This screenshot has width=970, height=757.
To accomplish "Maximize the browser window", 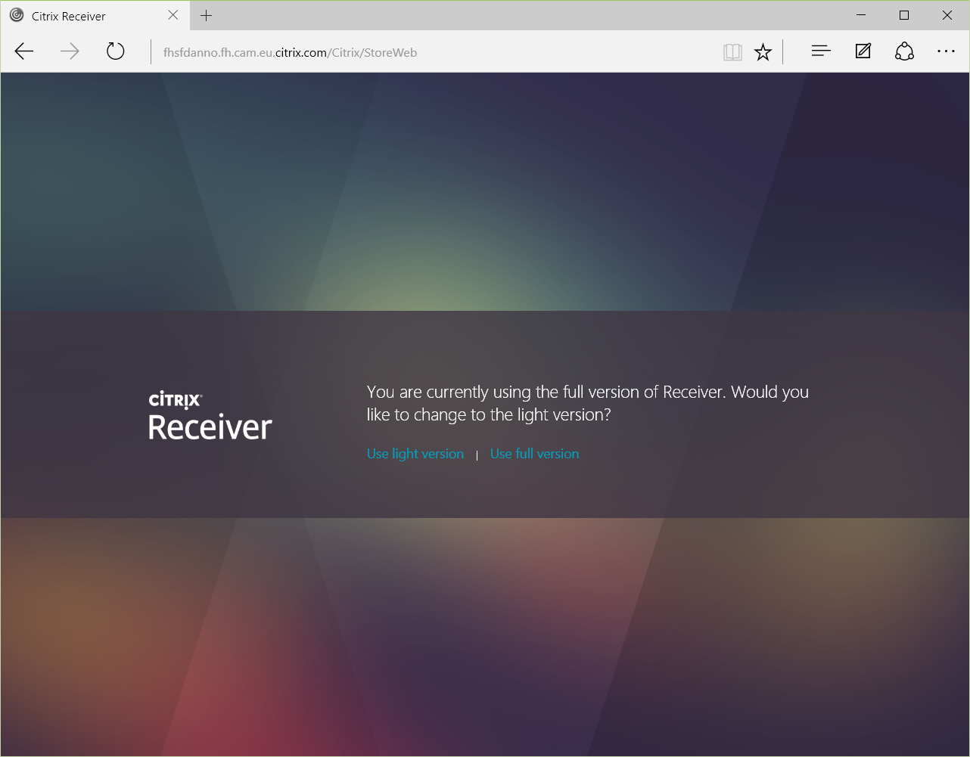I will 904,15.
